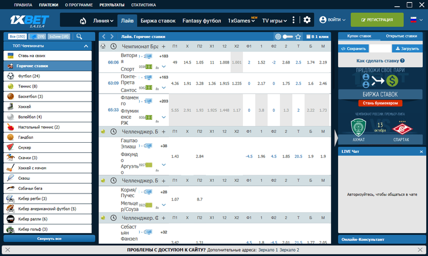Viewport: 428px width, 256px height.
Task: Click coupon code input field
Action: 380,49
